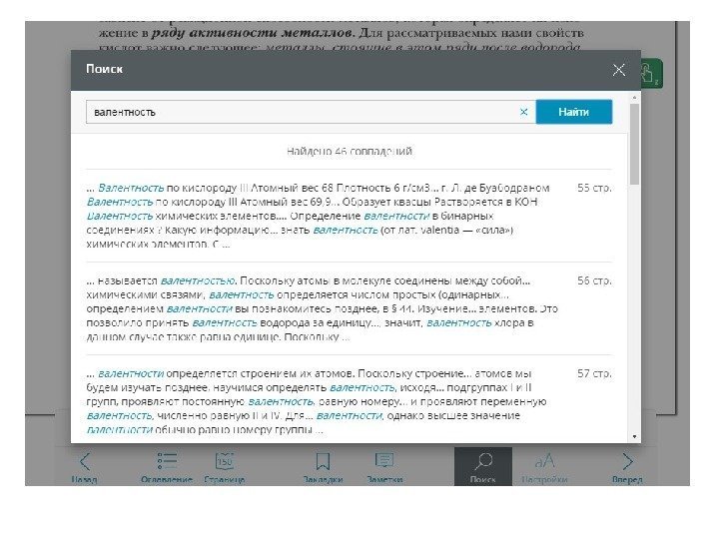Open the search result on 57 стр.
Screen dimensions: 719x539
pos(349,401)
